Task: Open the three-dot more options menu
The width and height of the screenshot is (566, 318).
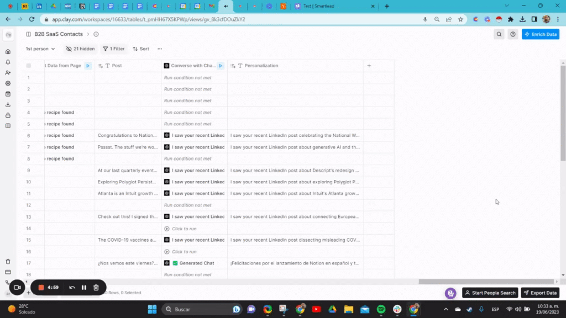Action: click(x=160, y=49)
